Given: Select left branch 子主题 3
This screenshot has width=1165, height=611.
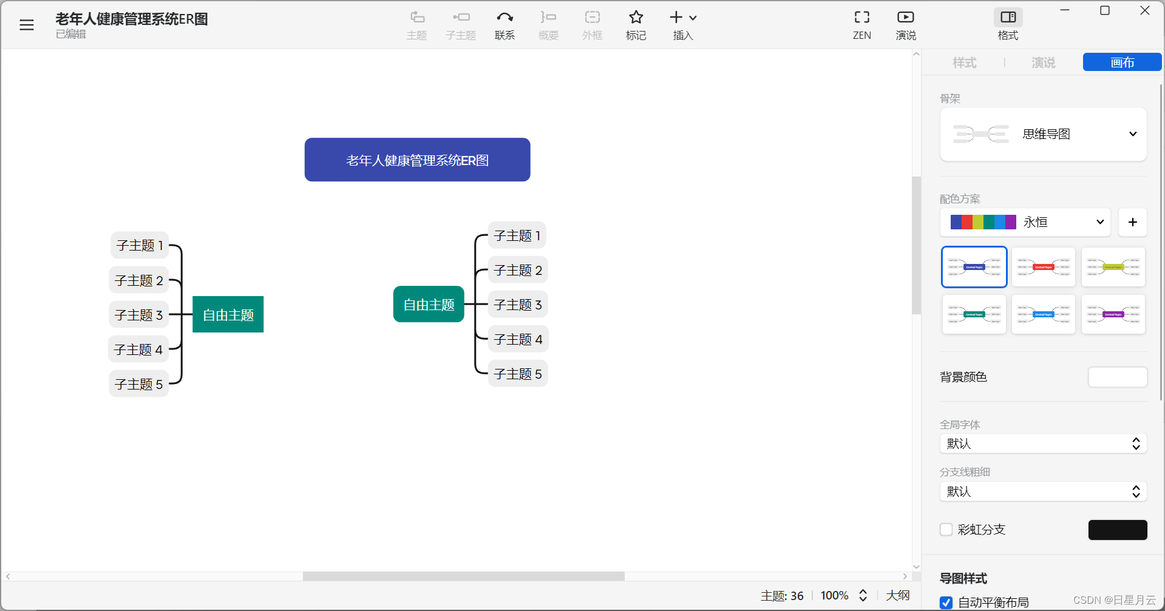Looking at the screenshot, I should [139, 315].
